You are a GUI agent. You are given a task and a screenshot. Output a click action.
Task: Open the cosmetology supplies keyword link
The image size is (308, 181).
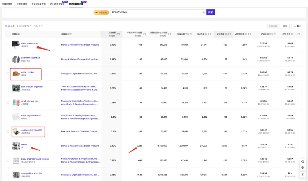point(32,130)
